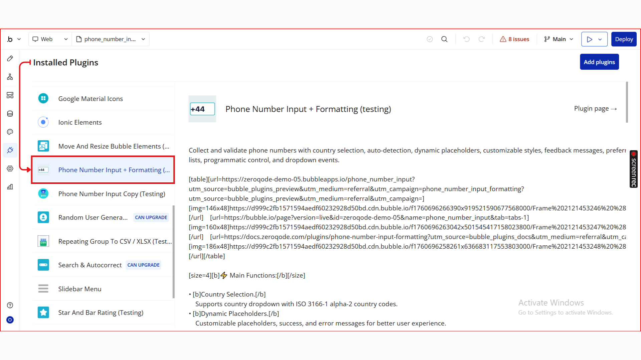The width and height of the screenshot is (641, 360).
Task: Select Slidebar Menu plugin in list
Action: [x=80, y=289]
